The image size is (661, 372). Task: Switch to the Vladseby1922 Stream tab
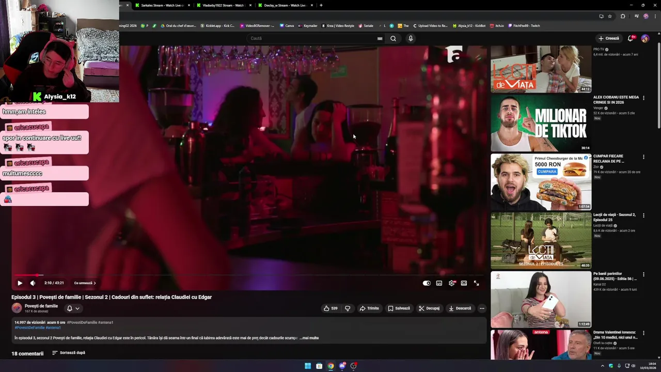[x=224, y=5]
